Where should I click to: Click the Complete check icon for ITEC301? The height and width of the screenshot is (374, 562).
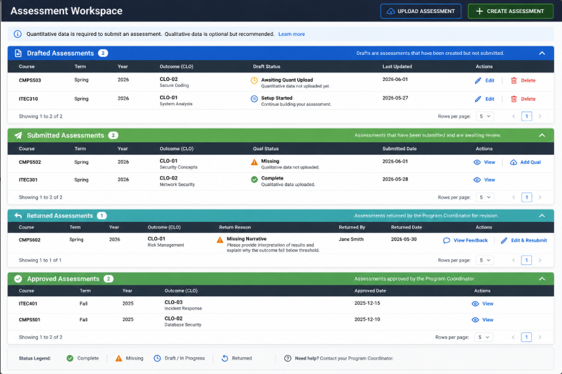coord(254,179)
